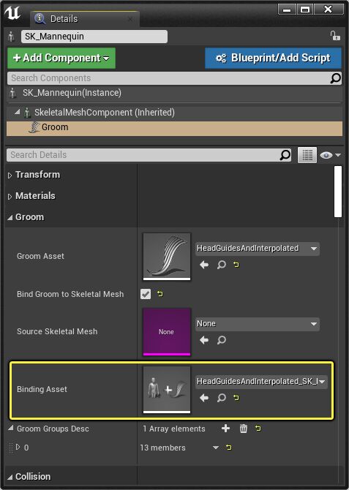This screenshot has height=490, width=349.
Task: Toggle the details lock icon
Action: 335,36
